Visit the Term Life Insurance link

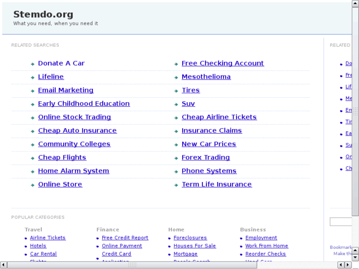216,184
